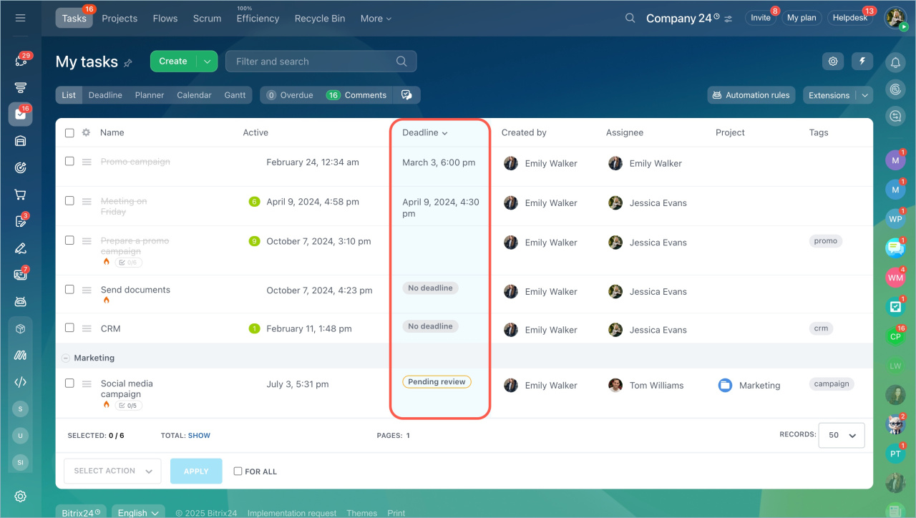Viewport: 916px width, 518px height.
Task: Click the Filter and search field
Action: (x=311, y=62)
